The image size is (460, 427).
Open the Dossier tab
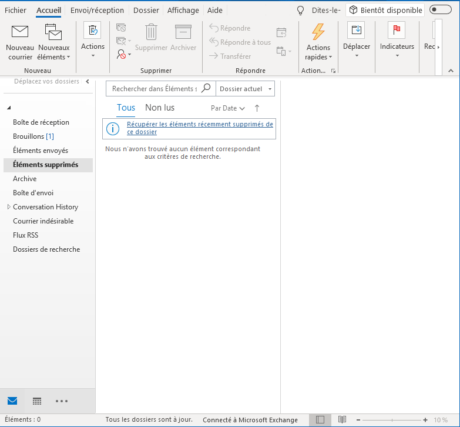(146, 10)
